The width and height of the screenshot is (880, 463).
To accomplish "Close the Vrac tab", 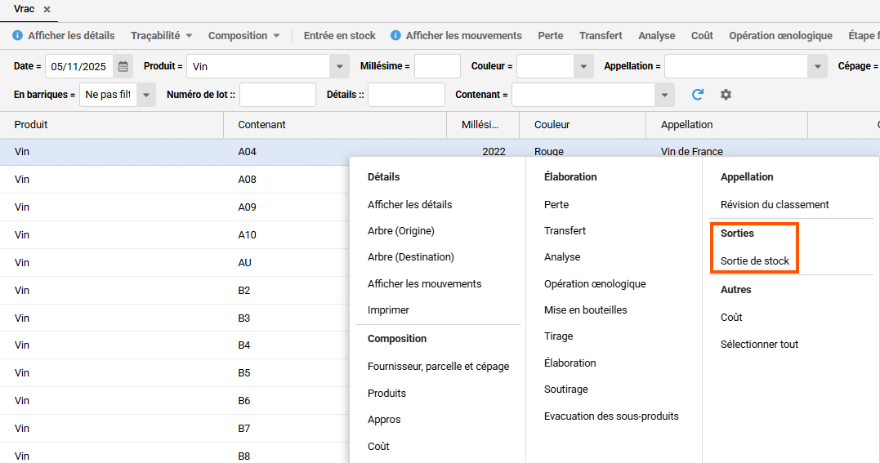I will (47, 10).
